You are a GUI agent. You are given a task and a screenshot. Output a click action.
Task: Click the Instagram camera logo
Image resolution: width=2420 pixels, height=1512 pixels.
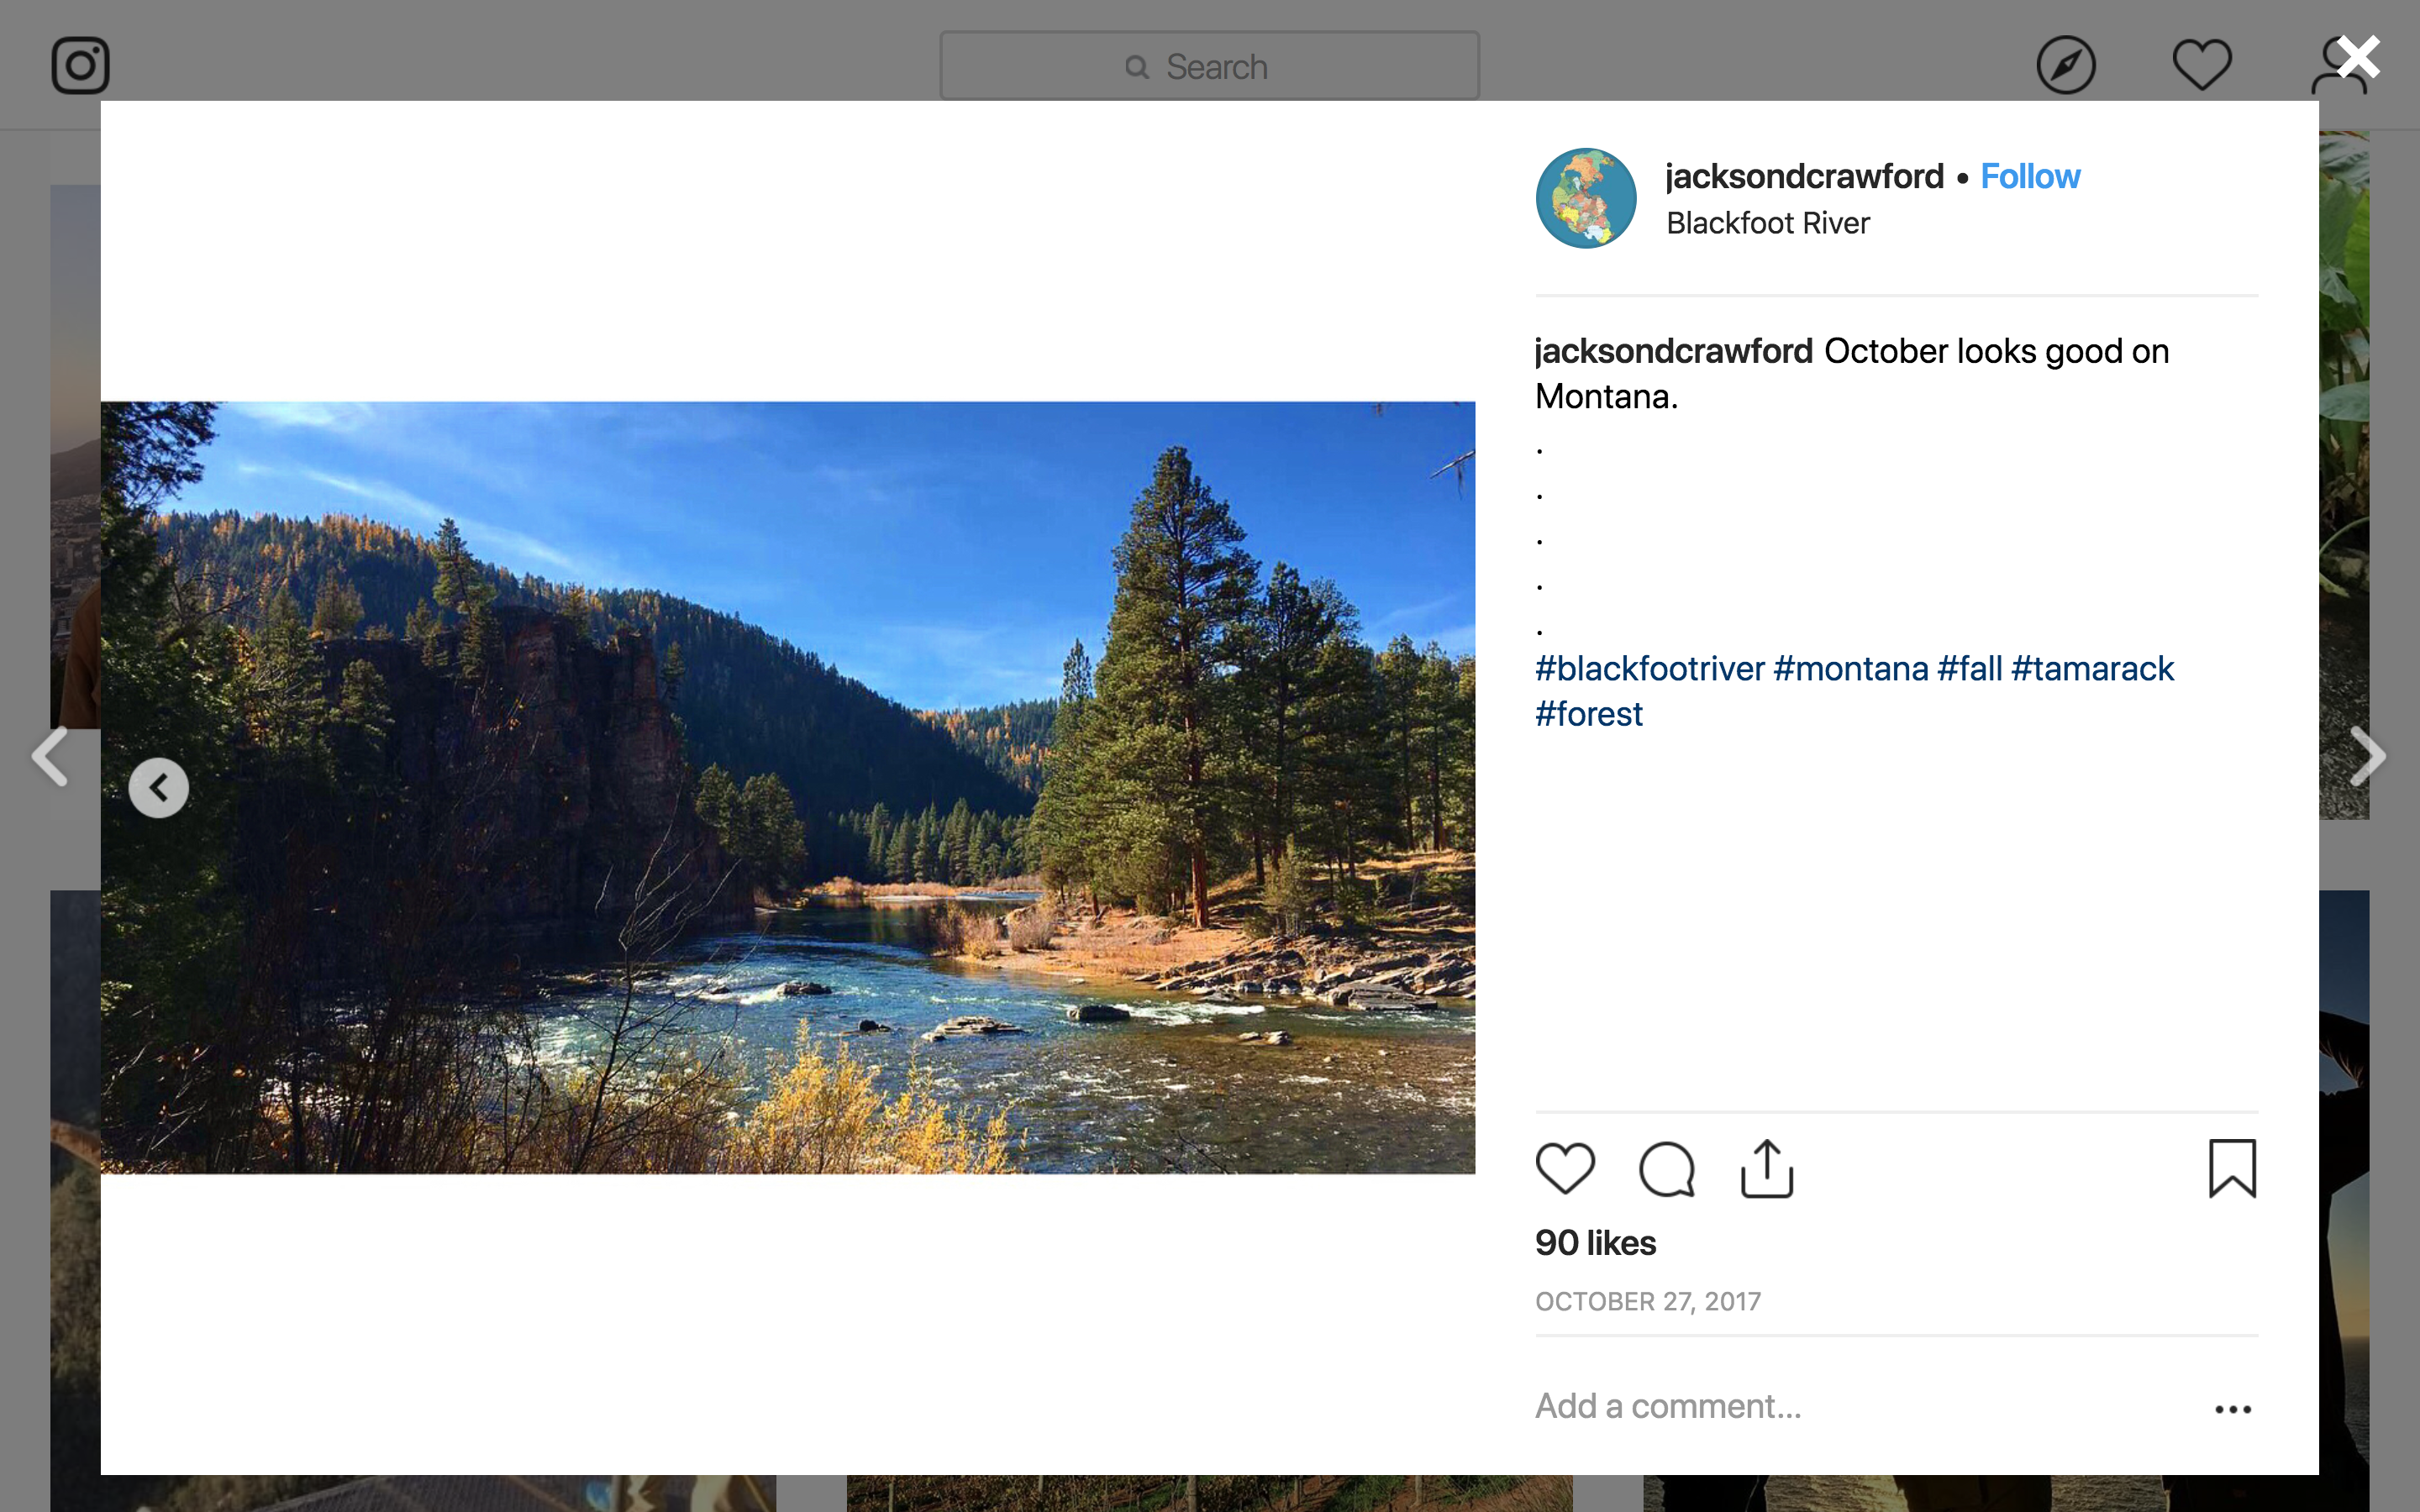[x=80, y=66]
